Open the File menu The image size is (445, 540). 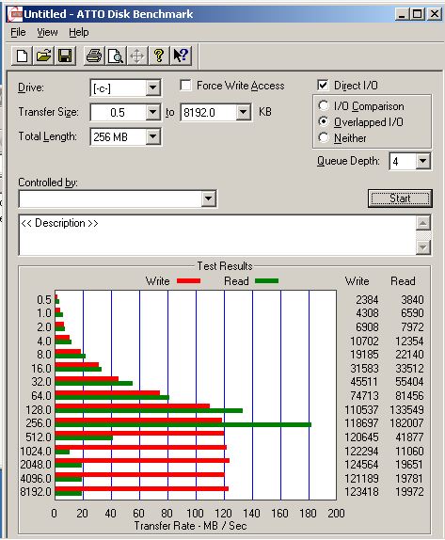point(18,32)
